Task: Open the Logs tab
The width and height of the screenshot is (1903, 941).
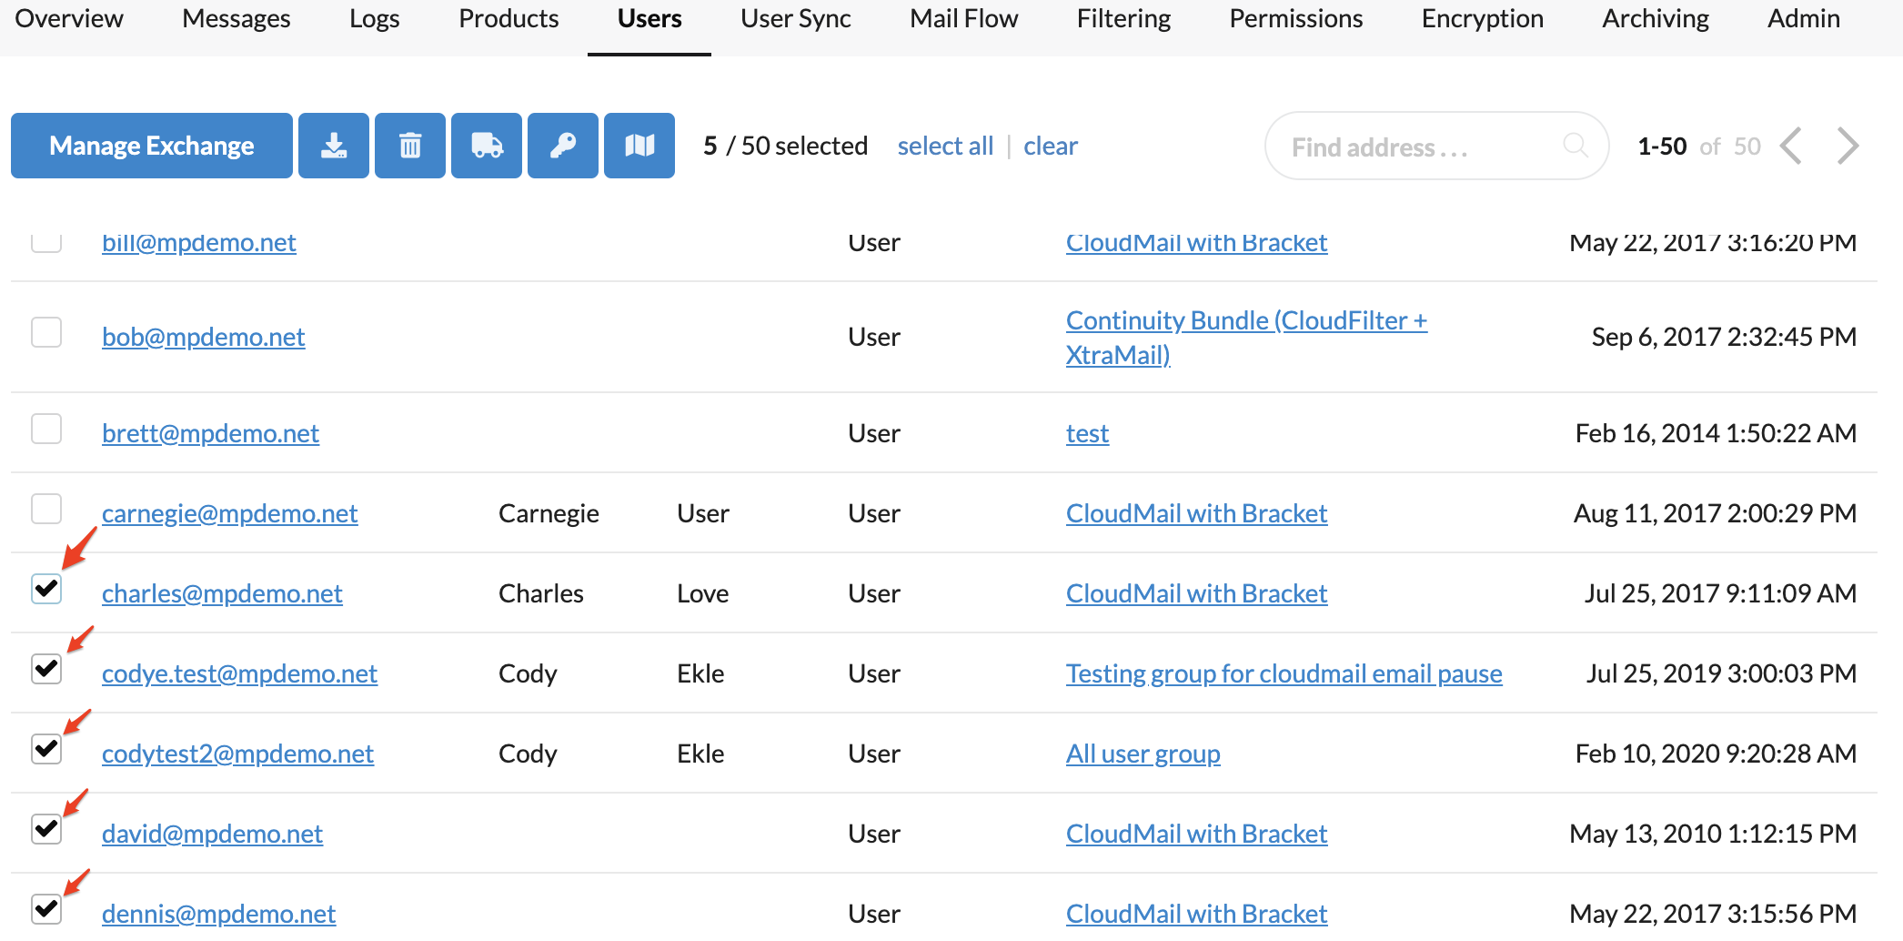Action: (375, 18)
